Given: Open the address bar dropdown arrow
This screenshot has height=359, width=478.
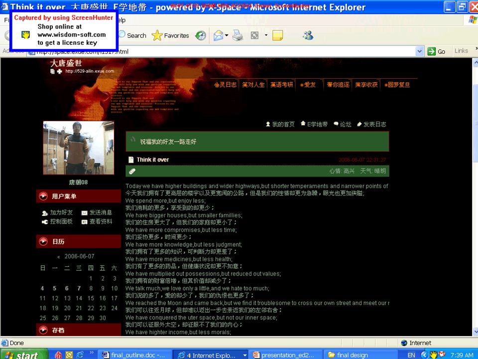Looking at the screenshot, I should tap(419, 51).
